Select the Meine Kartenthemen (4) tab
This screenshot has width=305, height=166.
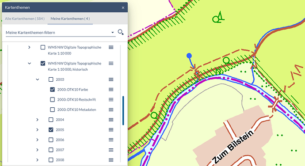pos(70,19)
